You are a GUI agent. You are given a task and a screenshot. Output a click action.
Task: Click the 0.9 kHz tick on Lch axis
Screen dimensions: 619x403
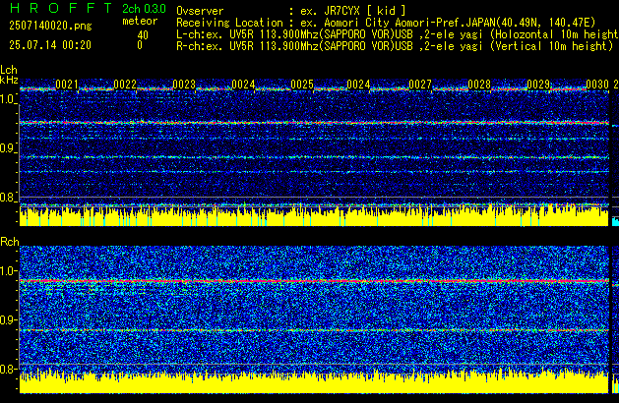point(9,148)
